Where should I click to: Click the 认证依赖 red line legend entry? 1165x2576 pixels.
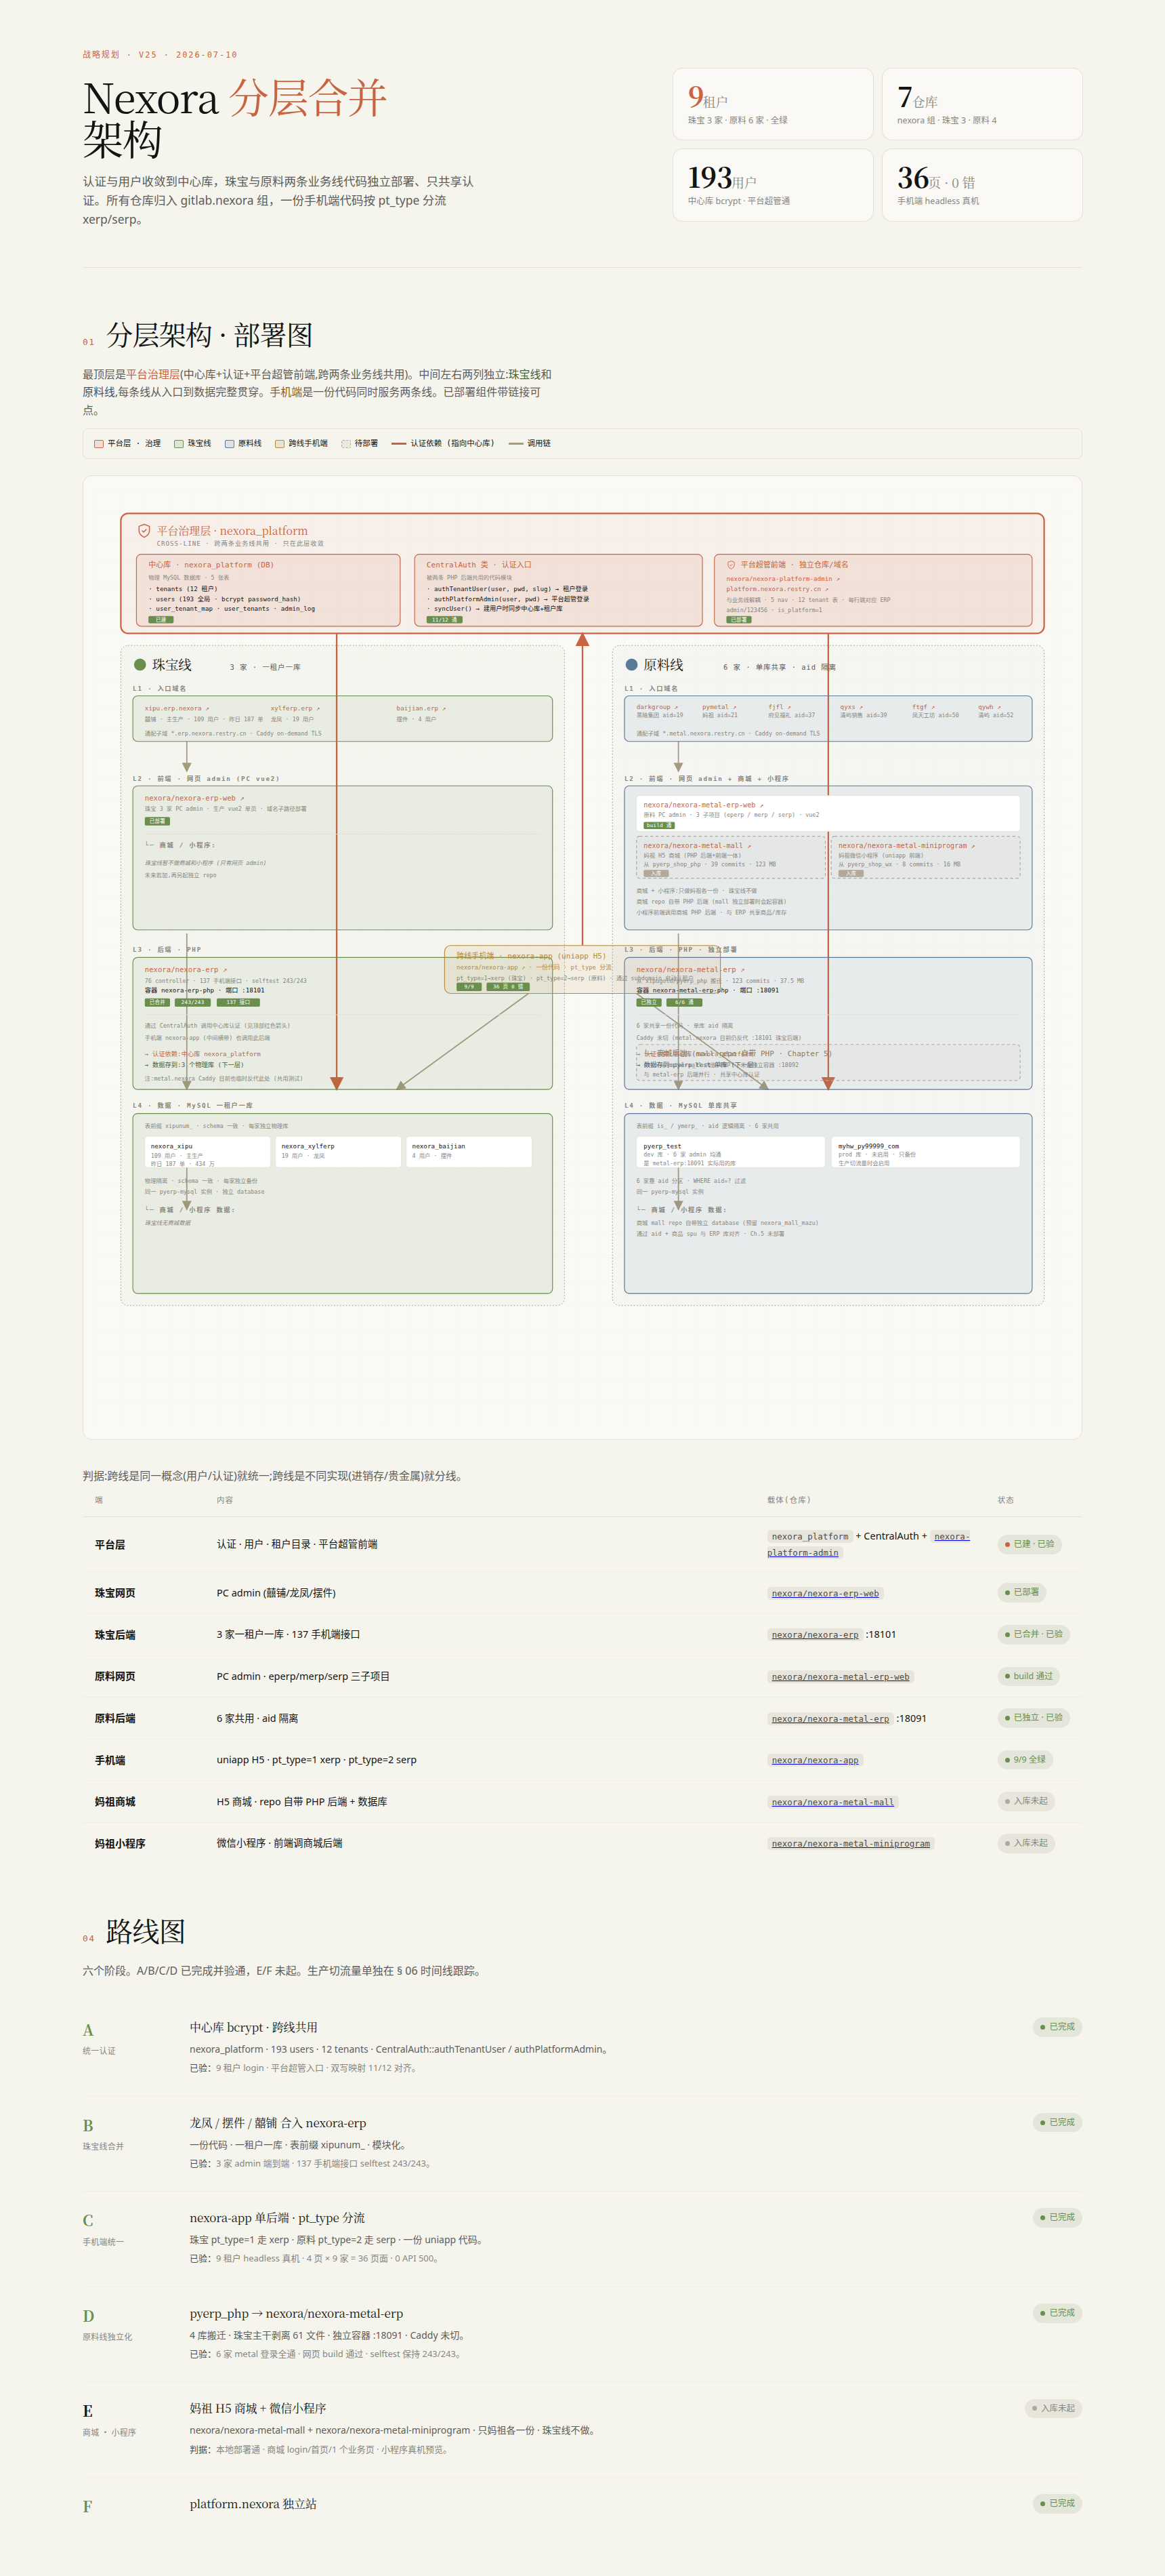click(444, 443)
